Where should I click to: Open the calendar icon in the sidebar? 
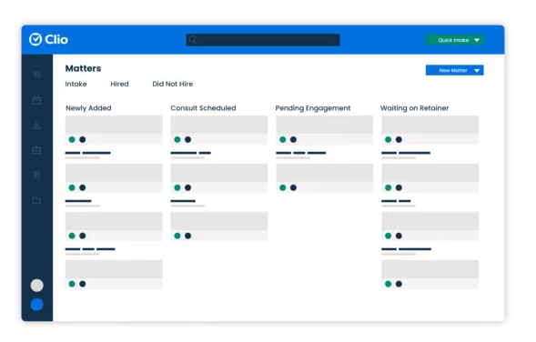click(36, 100)
